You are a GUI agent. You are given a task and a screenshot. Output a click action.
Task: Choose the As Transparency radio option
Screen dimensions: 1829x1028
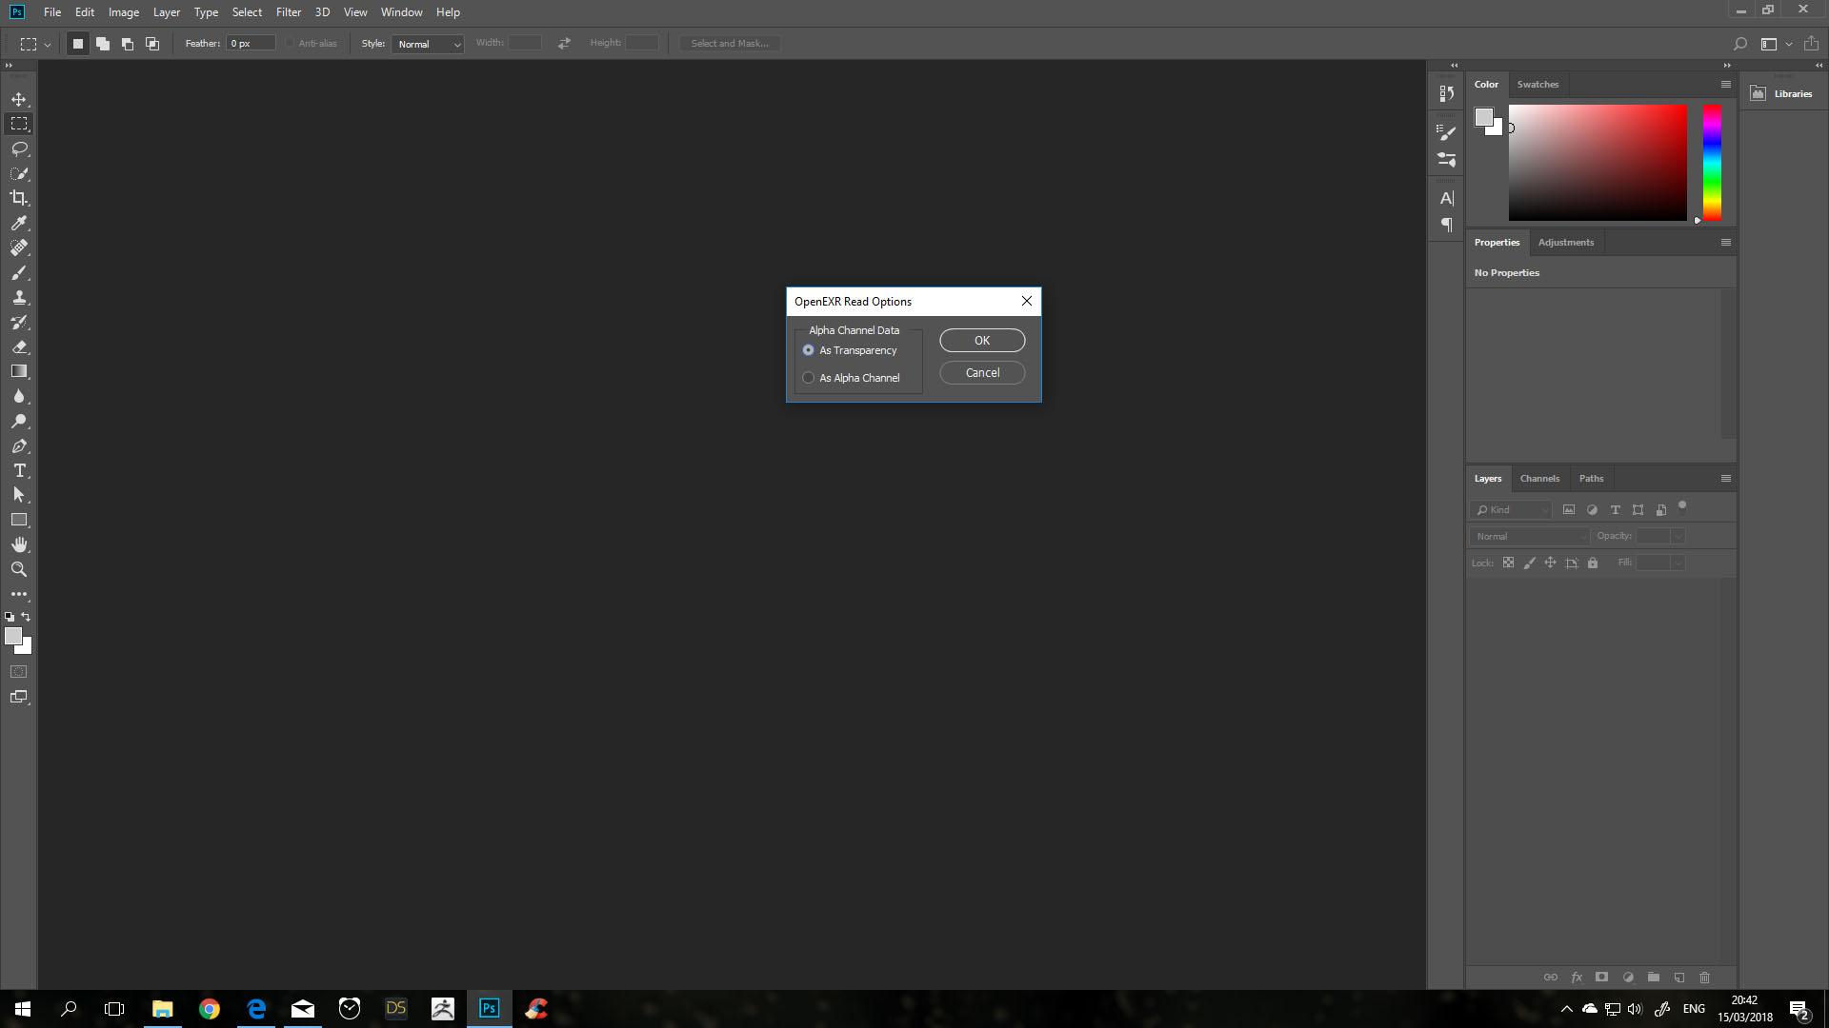[x=809, y=350]
